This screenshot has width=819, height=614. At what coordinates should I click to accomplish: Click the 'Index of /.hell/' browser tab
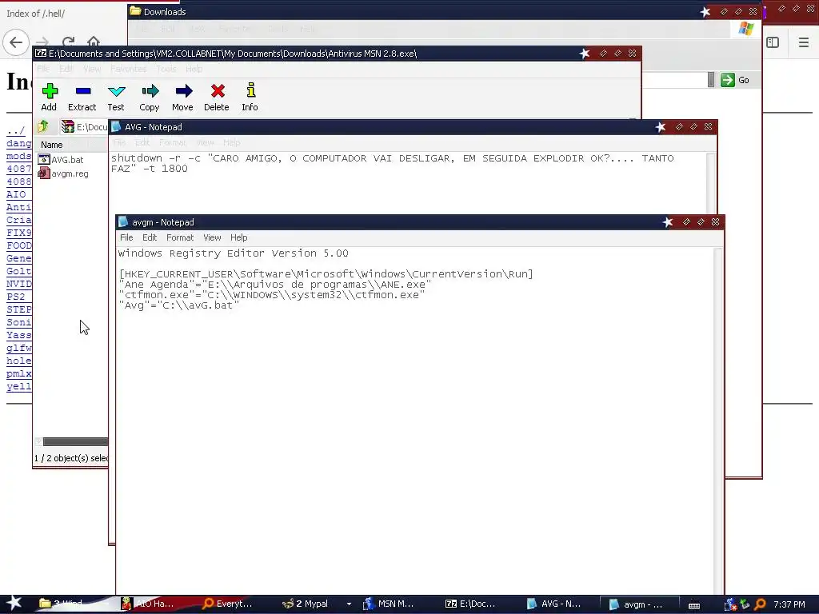[35, 14]
